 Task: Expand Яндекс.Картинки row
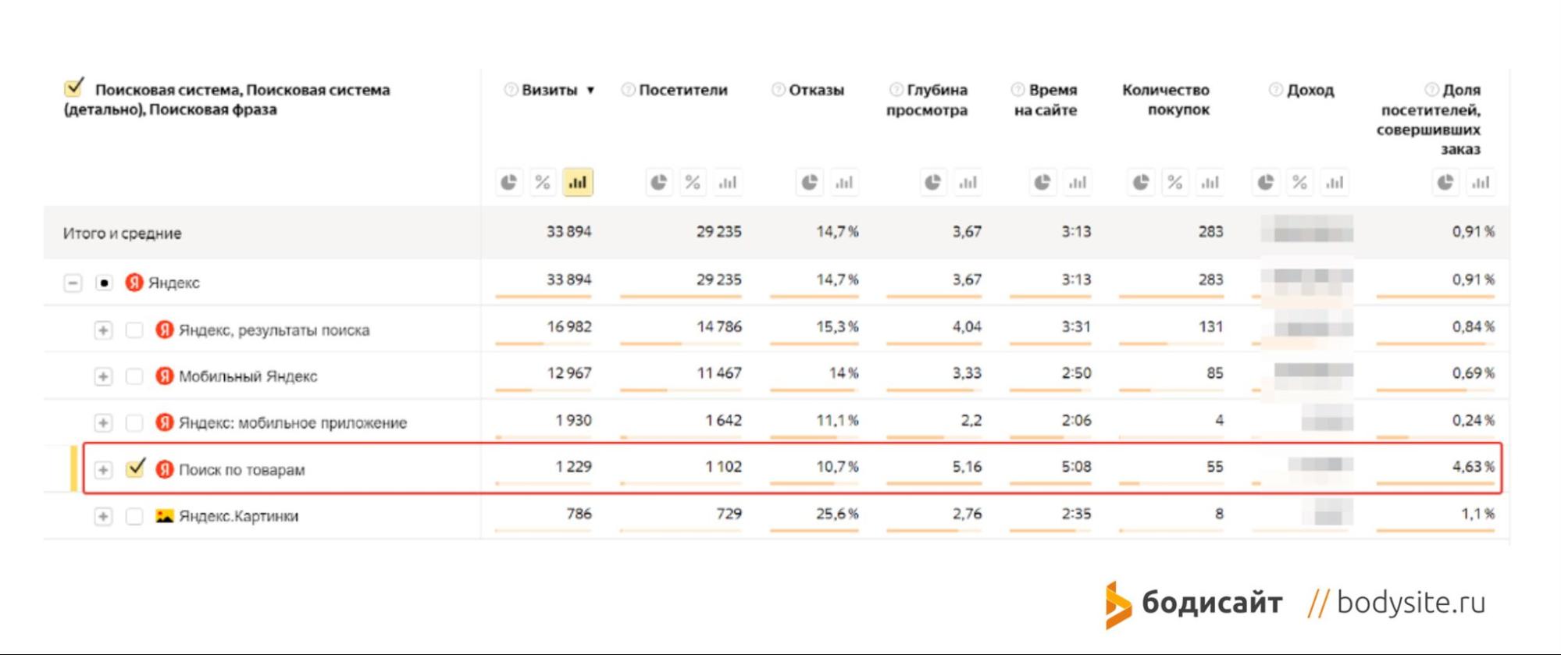pyautogui.click(x=103, y=516)
